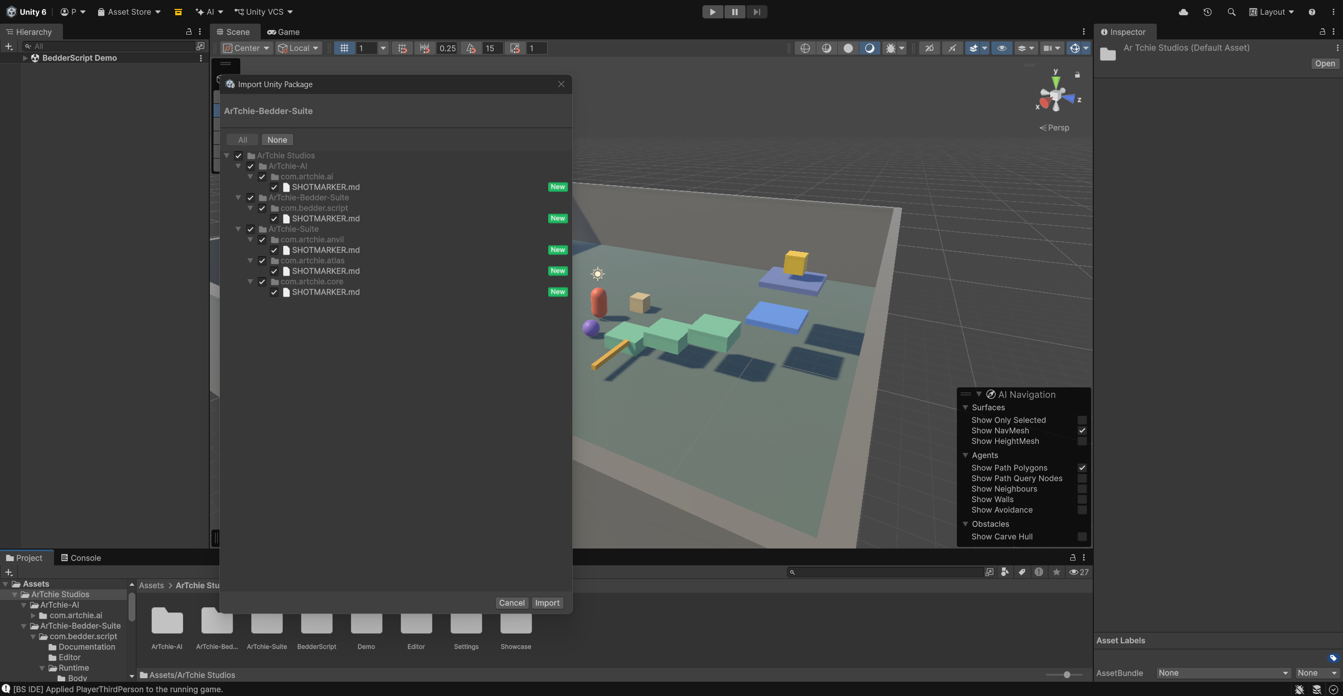Enable the Show Walls checkbox

pos(1082,500)
